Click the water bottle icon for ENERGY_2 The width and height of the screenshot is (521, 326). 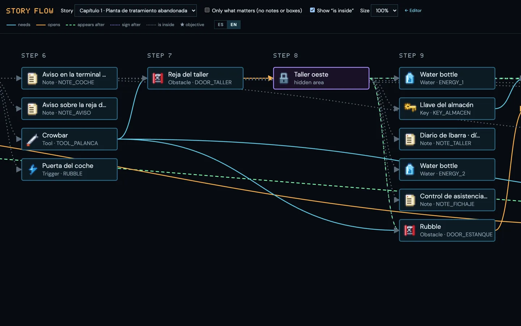(410, 170)
